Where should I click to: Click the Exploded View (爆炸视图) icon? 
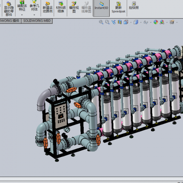pos(74,7)
